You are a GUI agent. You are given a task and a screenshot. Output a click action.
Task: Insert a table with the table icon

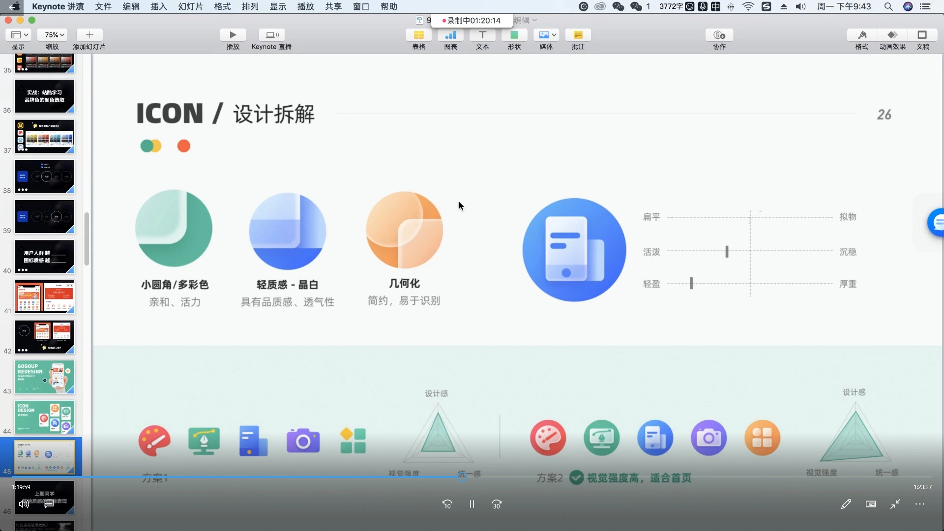pyautogui.click(x=418, y=35)
